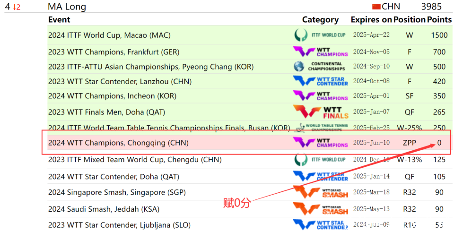Click WTT Star Contender logo for Lanzhou

tap(320, 81)
